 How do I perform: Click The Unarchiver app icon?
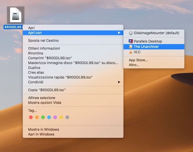(131, 47)
